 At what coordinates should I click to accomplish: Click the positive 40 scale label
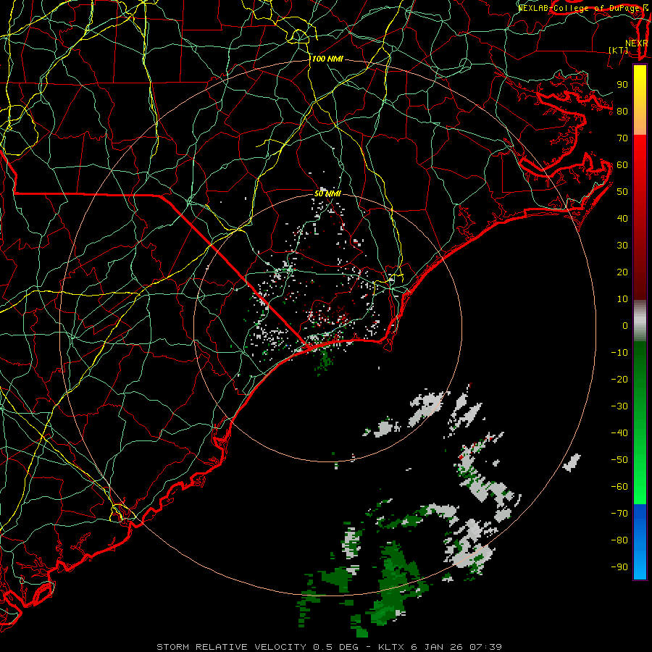tap(622, 219)
